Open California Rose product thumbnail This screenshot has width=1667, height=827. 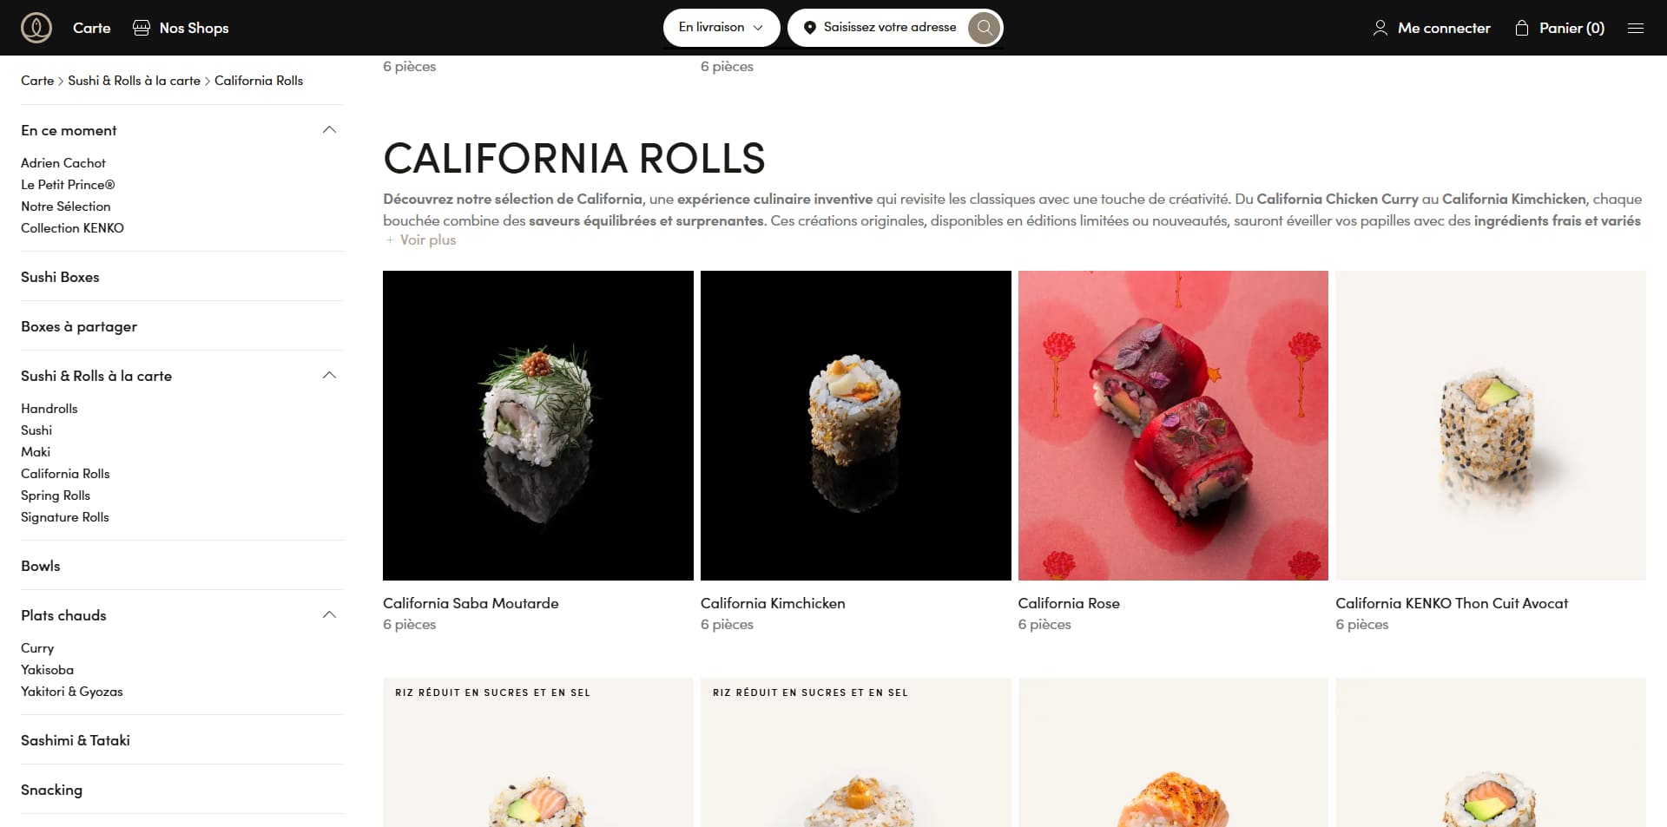pos(1173,425)
